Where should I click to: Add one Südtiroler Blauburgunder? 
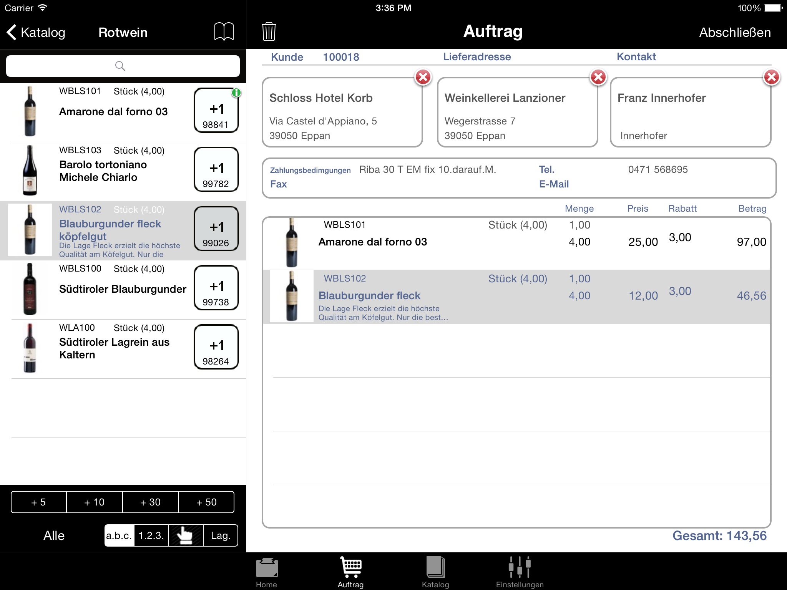(x=216, y=288)
